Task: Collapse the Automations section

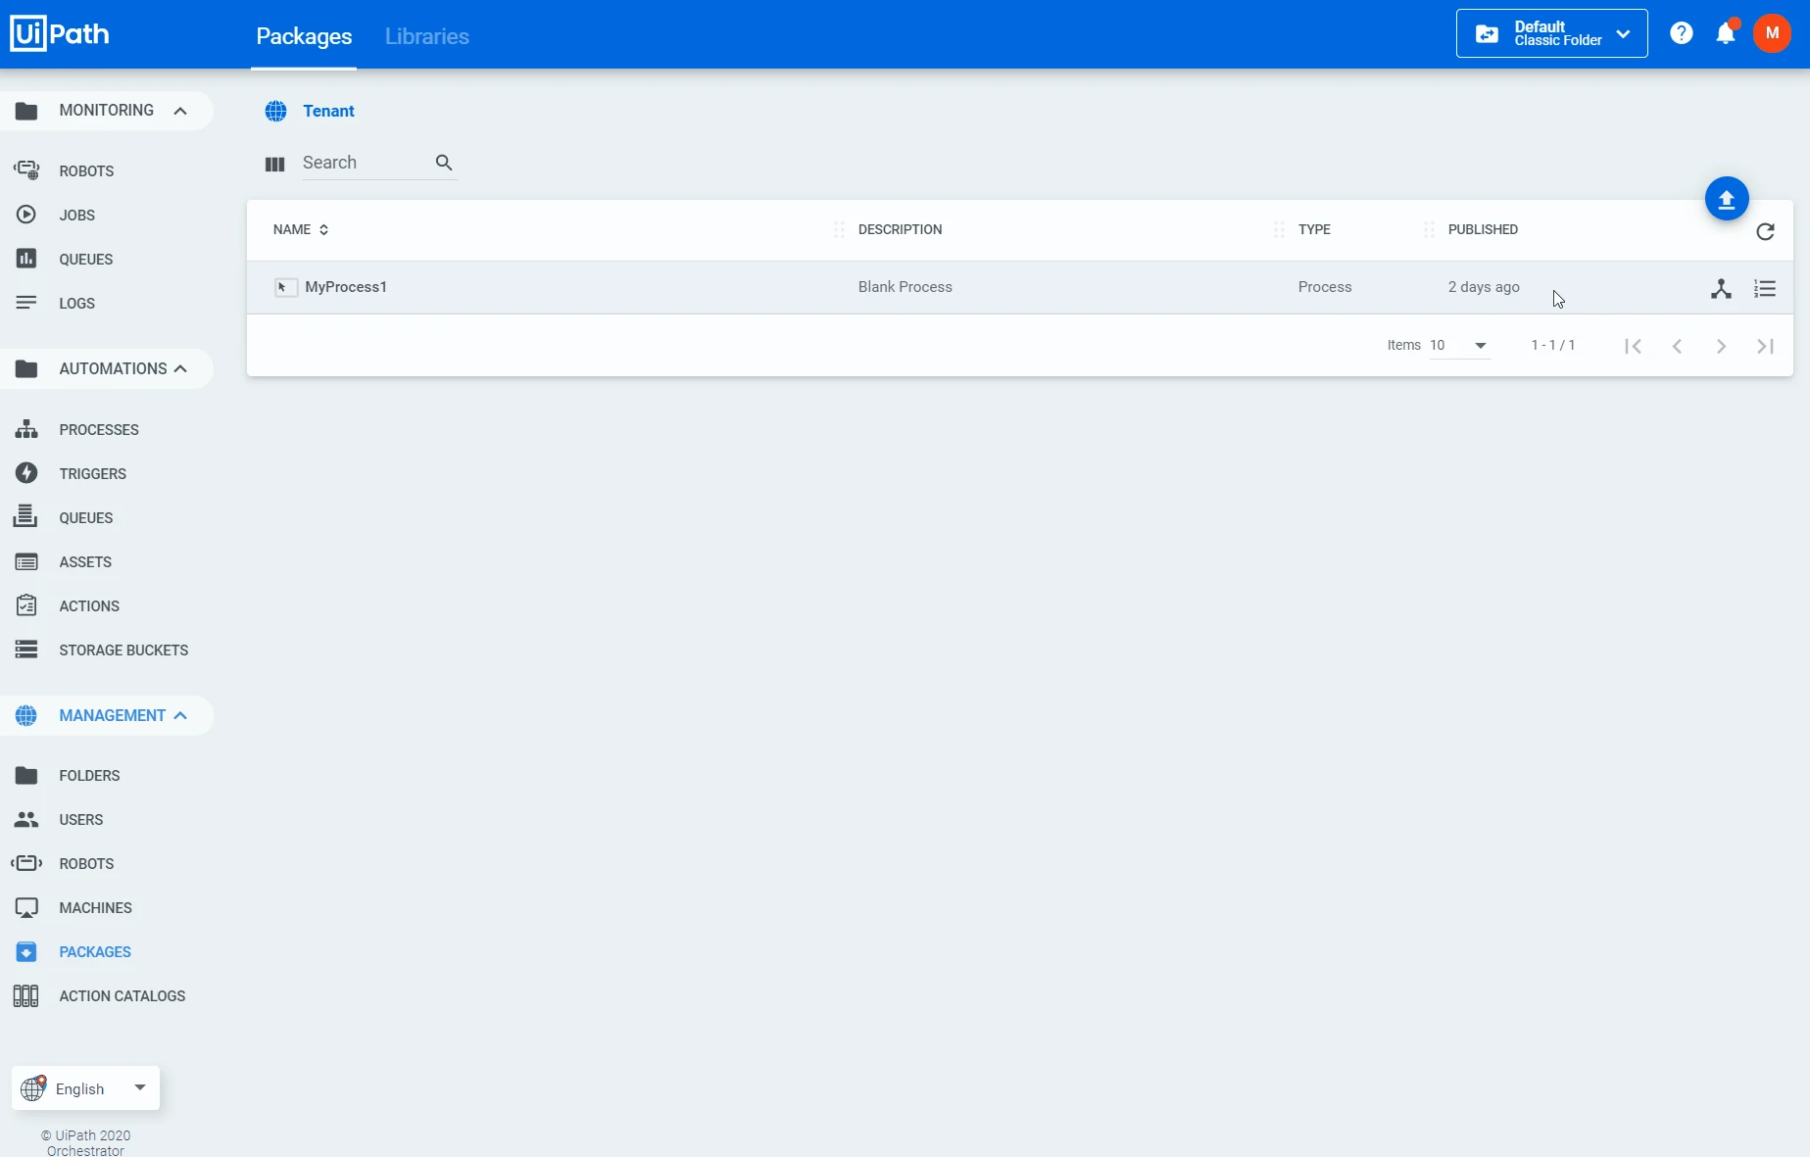Action: (180, 369)
